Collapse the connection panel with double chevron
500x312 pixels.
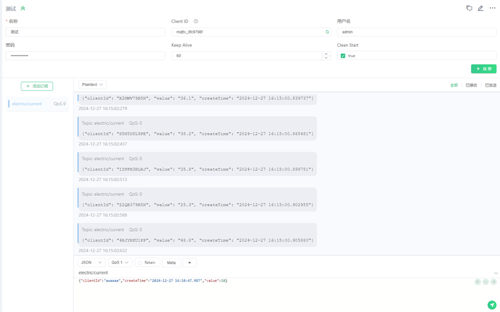click(x=23, y=8)
